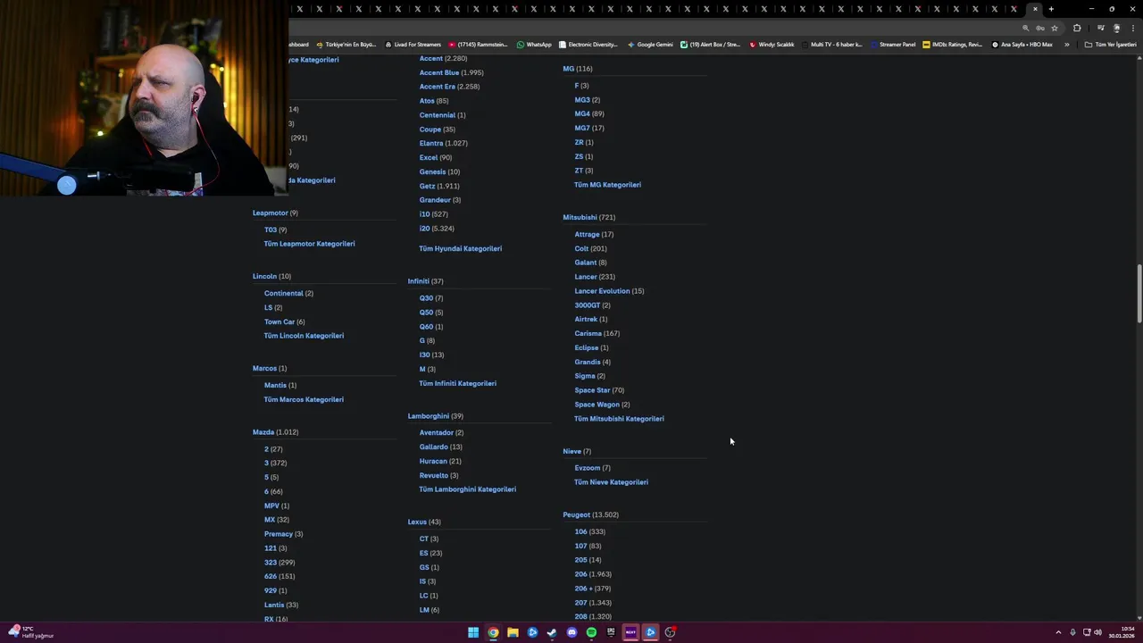Open the IMDb Ratings bookmark
Viewport: 1143px width, 643px height.
pyautogui.click(x=952, y=45)
